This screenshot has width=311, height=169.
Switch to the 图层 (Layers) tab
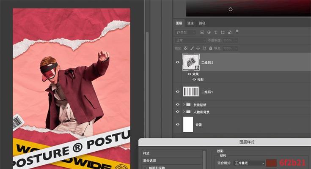click(x=179, y=23)
